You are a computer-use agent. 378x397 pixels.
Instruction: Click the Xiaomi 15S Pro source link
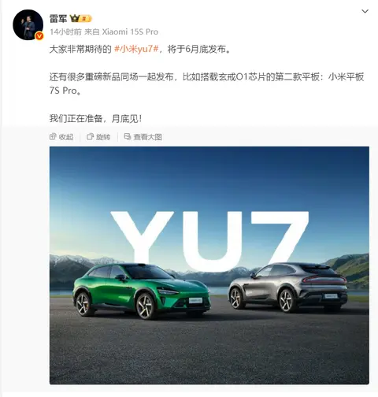pyautogui.click(x=130, y=32)
